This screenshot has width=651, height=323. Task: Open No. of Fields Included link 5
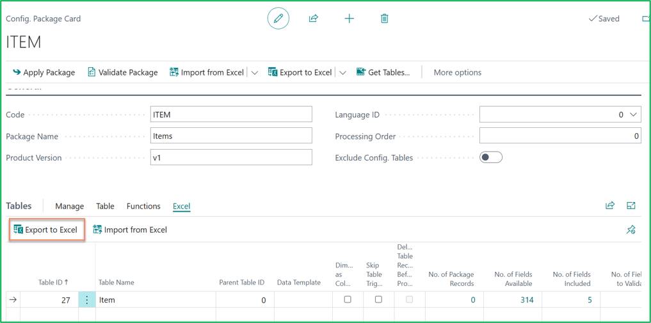click(x=590, y=300)
